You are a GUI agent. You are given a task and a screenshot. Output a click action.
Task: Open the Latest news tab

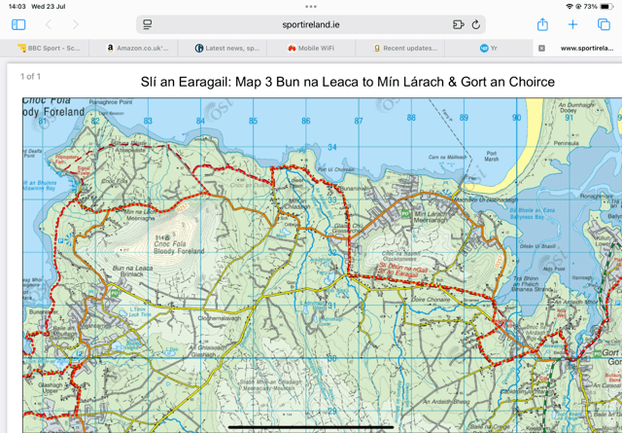226,48
